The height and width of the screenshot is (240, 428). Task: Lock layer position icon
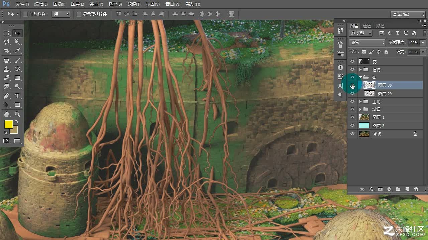tap(379, 52)
